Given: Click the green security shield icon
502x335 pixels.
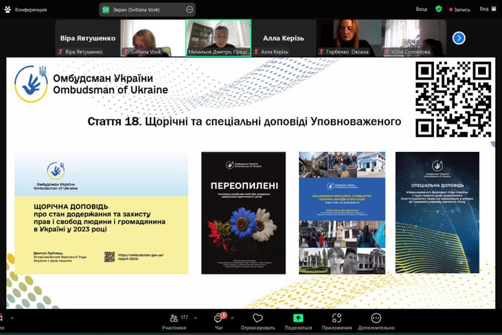Looking at the screenshot, I should pos(438,9).
